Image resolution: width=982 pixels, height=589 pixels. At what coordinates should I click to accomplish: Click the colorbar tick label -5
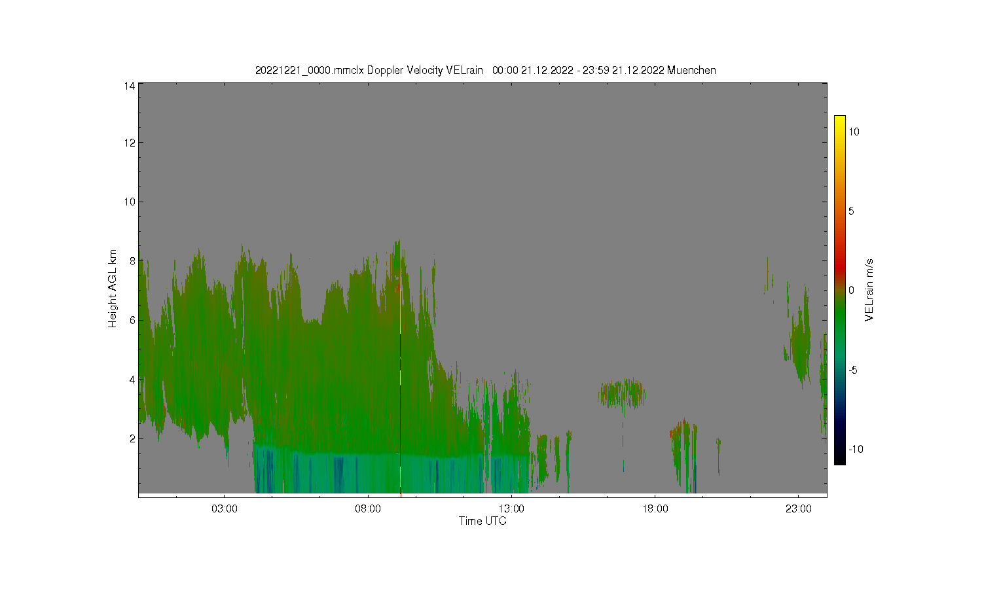point(853,370)
